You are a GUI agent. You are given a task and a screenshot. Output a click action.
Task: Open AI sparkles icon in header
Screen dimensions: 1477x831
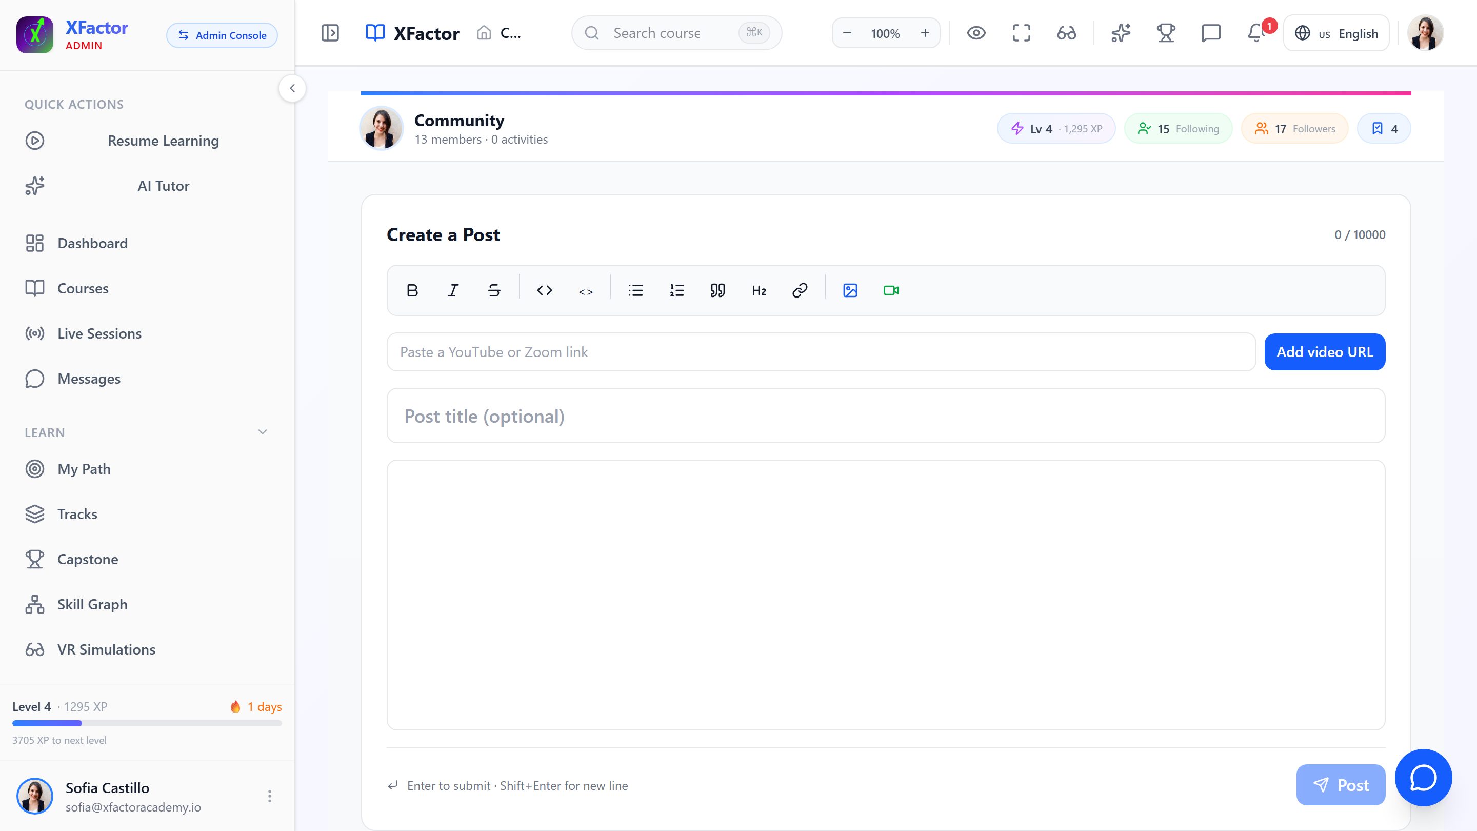pos(1121,33)
